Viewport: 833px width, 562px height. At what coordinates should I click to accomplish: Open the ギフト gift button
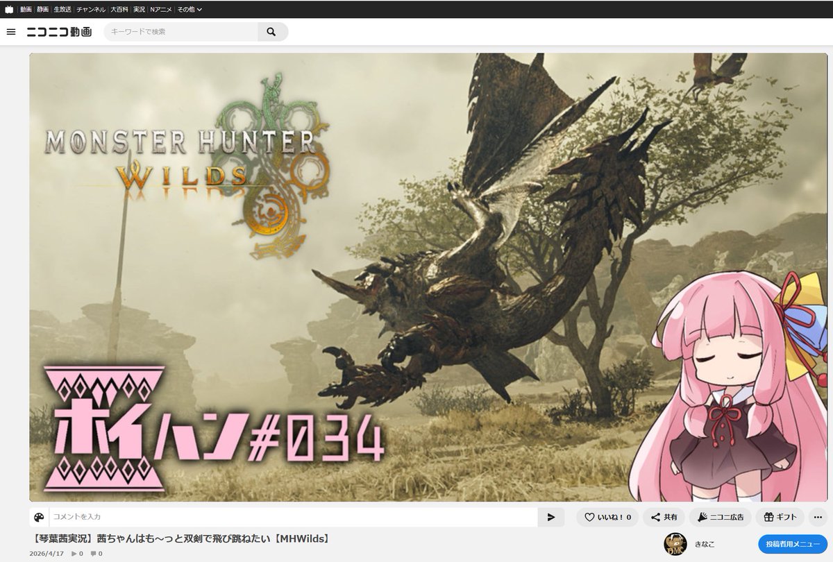click(780, 517)
